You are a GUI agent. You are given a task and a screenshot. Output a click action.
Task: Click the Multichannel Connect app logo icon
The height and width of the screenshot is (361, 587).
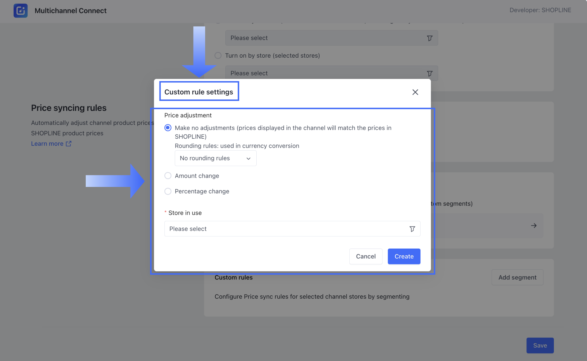20,11
